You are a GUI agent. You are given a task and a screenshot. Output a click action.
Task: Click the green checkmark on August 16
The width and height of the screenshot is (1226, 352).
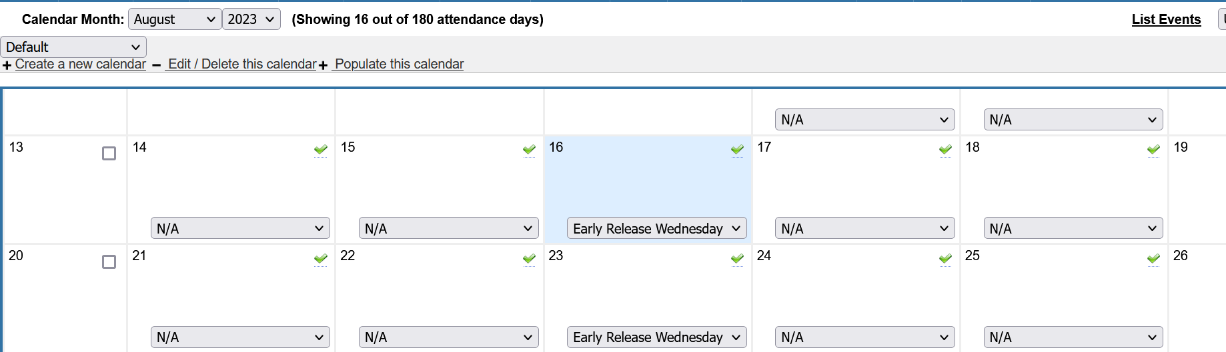point(737,149)
